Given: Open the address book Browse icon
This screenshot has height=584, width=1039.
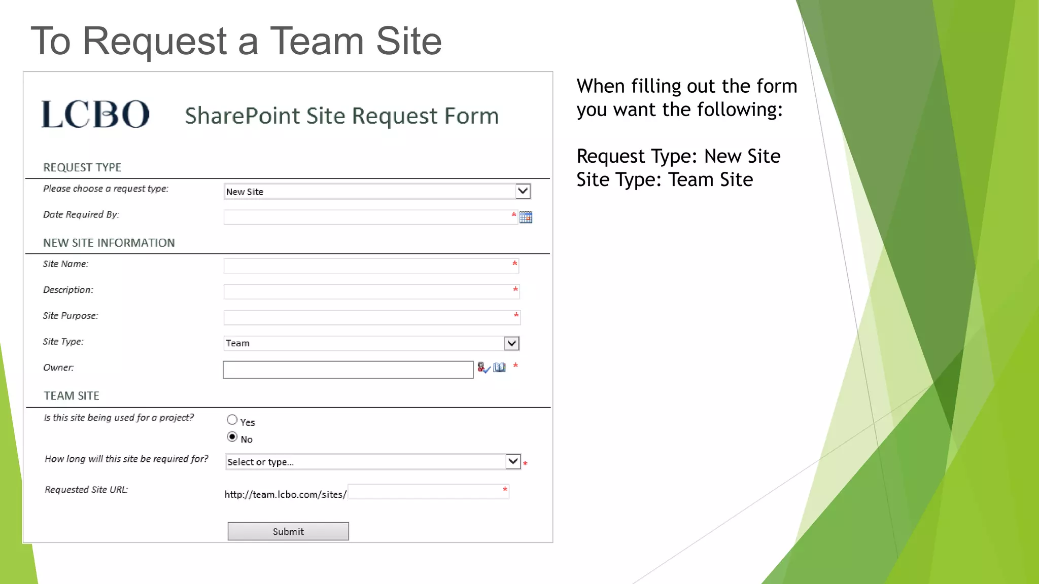Looking at the screenshot, I should pos(500,368).
